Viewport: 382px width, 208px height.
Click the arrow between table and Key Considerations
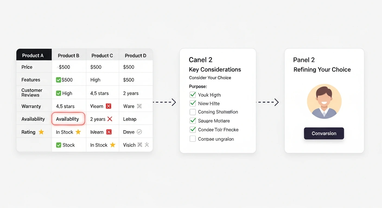(x=164, y=102)
